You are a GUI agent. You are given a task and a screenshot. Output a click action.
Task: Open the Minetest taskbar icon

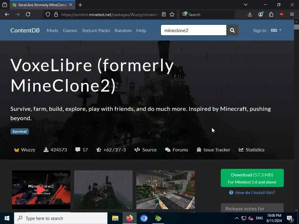[158, 218]
